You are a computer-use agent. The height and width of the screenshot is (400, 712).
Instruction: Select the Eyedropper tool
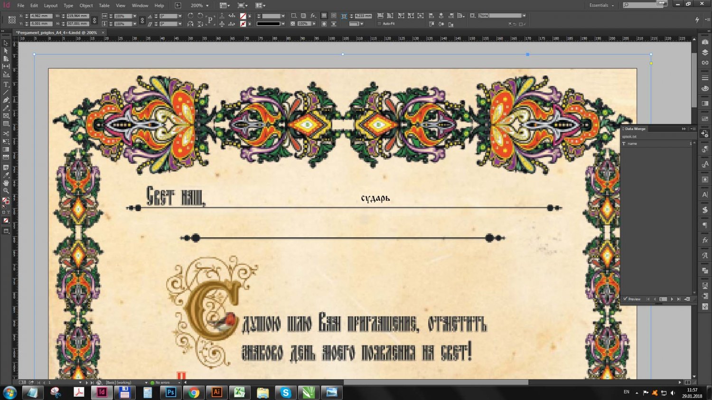[x=6, y=175]
